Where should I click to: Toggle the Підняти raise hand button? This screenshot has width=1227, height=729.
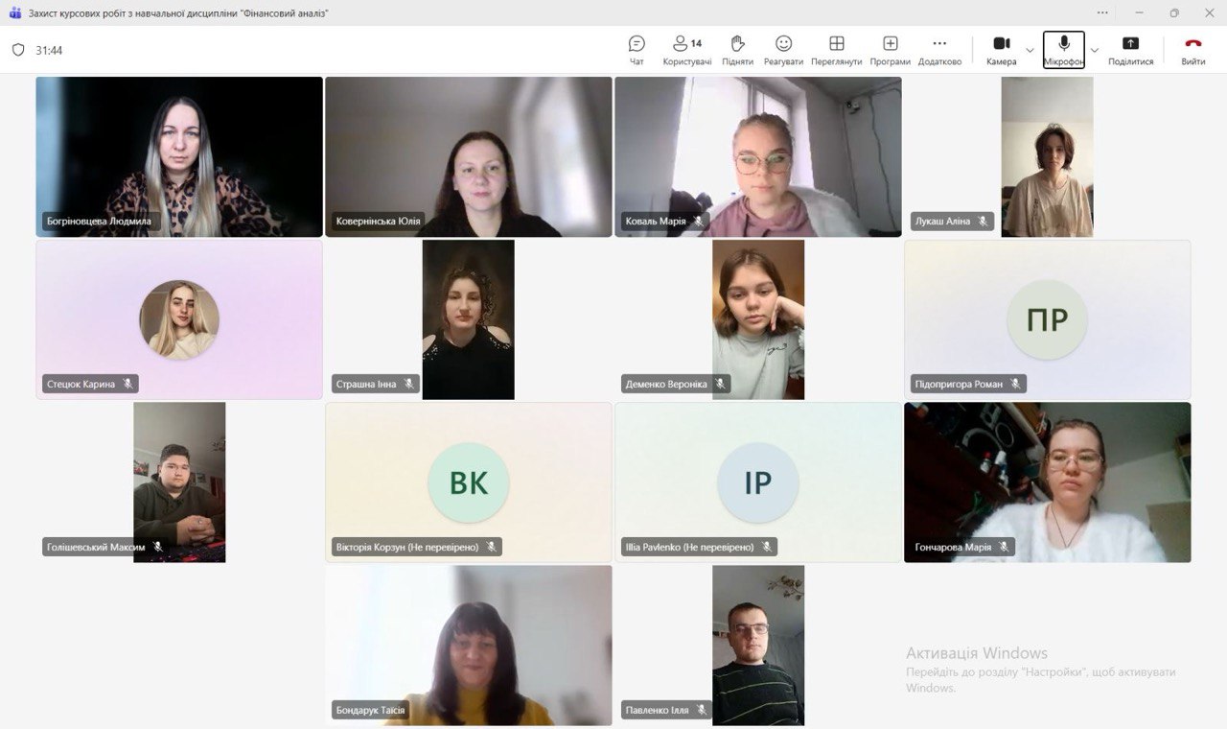pyautogui.click(x=737, y=50)
